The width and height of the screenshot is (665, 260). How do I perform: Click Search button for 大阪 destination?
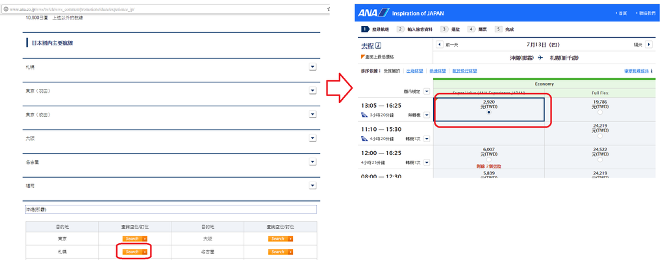(281, 239)
